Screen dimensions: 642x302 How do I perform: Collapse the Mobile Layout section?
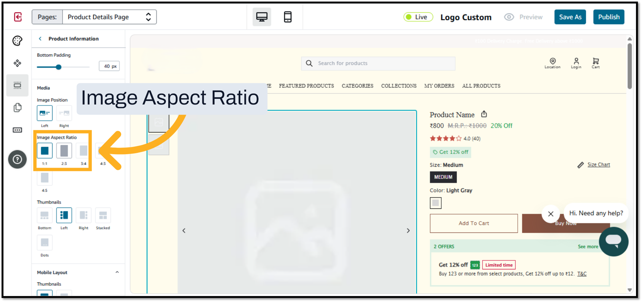point(117,272)
